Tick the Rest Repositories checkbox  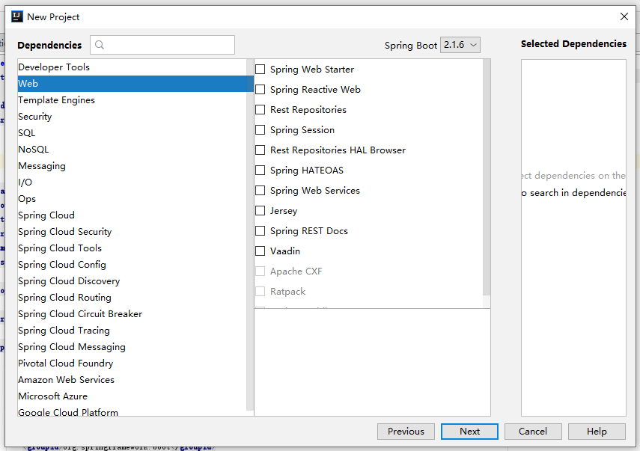tap(260, 110)
